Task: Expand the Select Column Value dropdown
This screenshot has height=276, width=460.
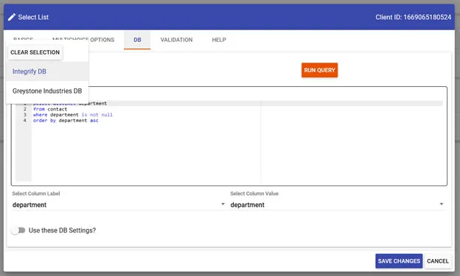Action: (x=337, y=205)
